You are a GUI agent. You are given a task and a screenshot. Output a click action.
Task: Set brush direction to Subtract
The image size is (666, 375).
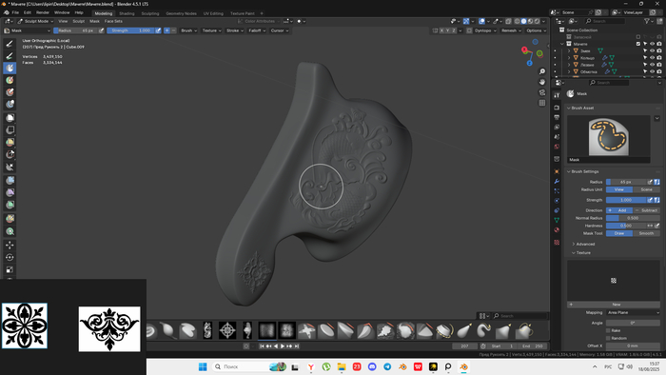click(646, 210)
